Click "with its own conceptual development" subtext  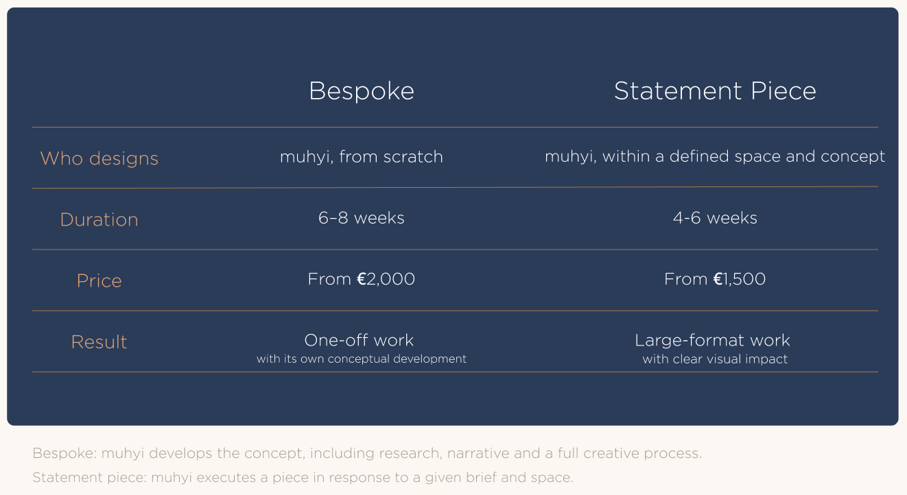click(x=362, y=359)
